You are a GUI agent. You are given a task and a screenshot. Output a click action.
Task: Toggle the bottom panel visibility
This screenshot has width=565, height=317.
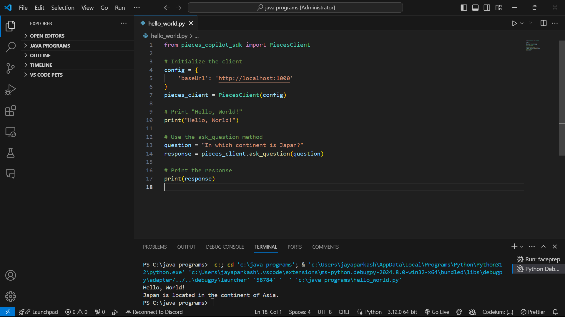tap(475, 8)
